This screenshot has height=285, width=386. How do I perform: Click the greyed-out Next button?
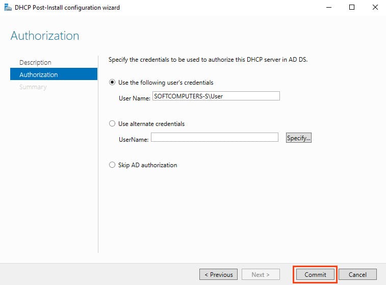click(x=262, y=274)
